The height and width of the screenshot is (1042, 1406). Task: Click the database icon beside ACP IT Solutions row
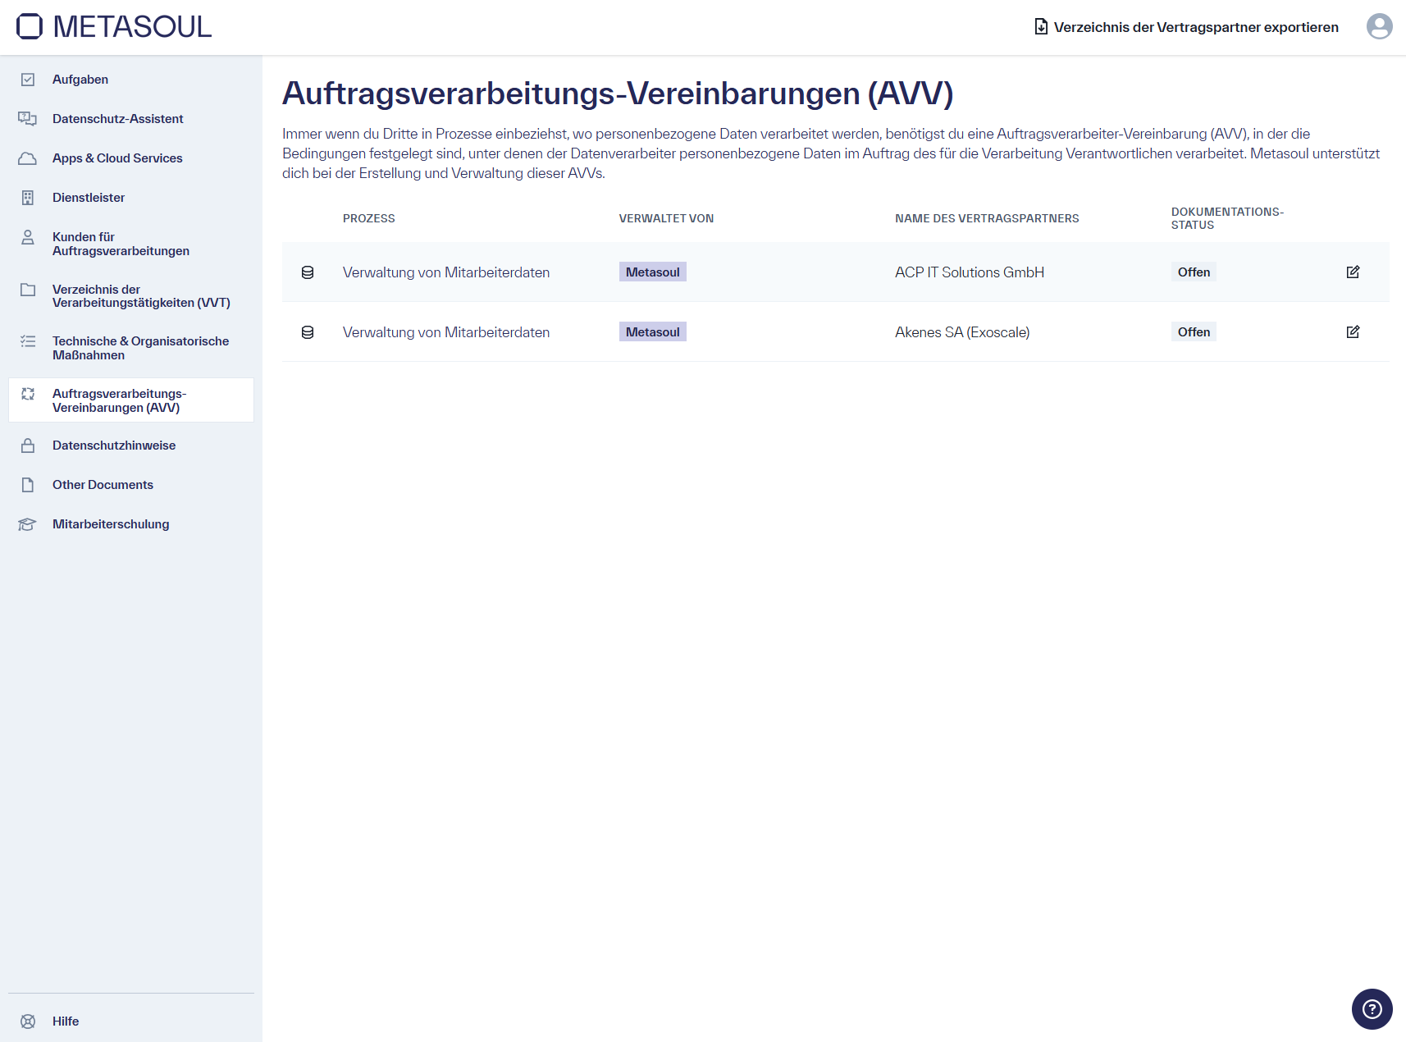tap(308, 272)
